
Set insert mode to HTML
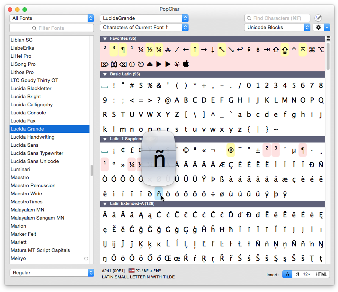point(321,274)
